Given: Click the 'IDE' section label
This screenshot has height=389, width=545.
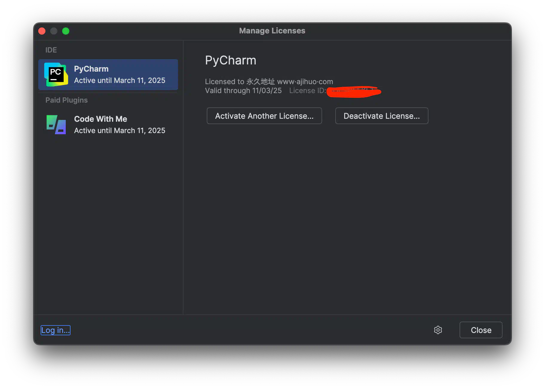Looking at the screenshot, I should 51,50.
